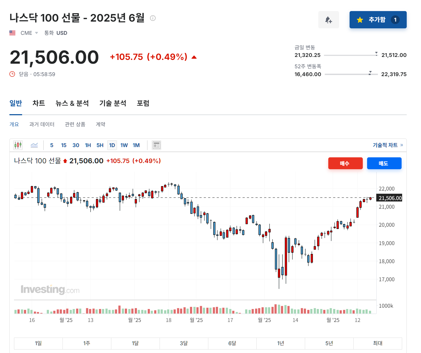Click the yellow star on 추가함 button
The image size is (421, 353).
click(x=360, y=20)
